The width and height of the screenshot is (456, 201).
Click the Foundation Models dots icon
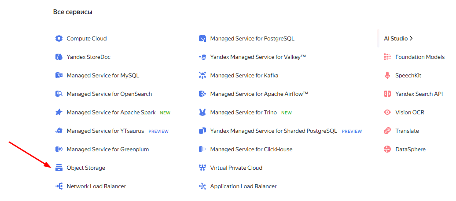pyautogui.click(x=387, y=57)
